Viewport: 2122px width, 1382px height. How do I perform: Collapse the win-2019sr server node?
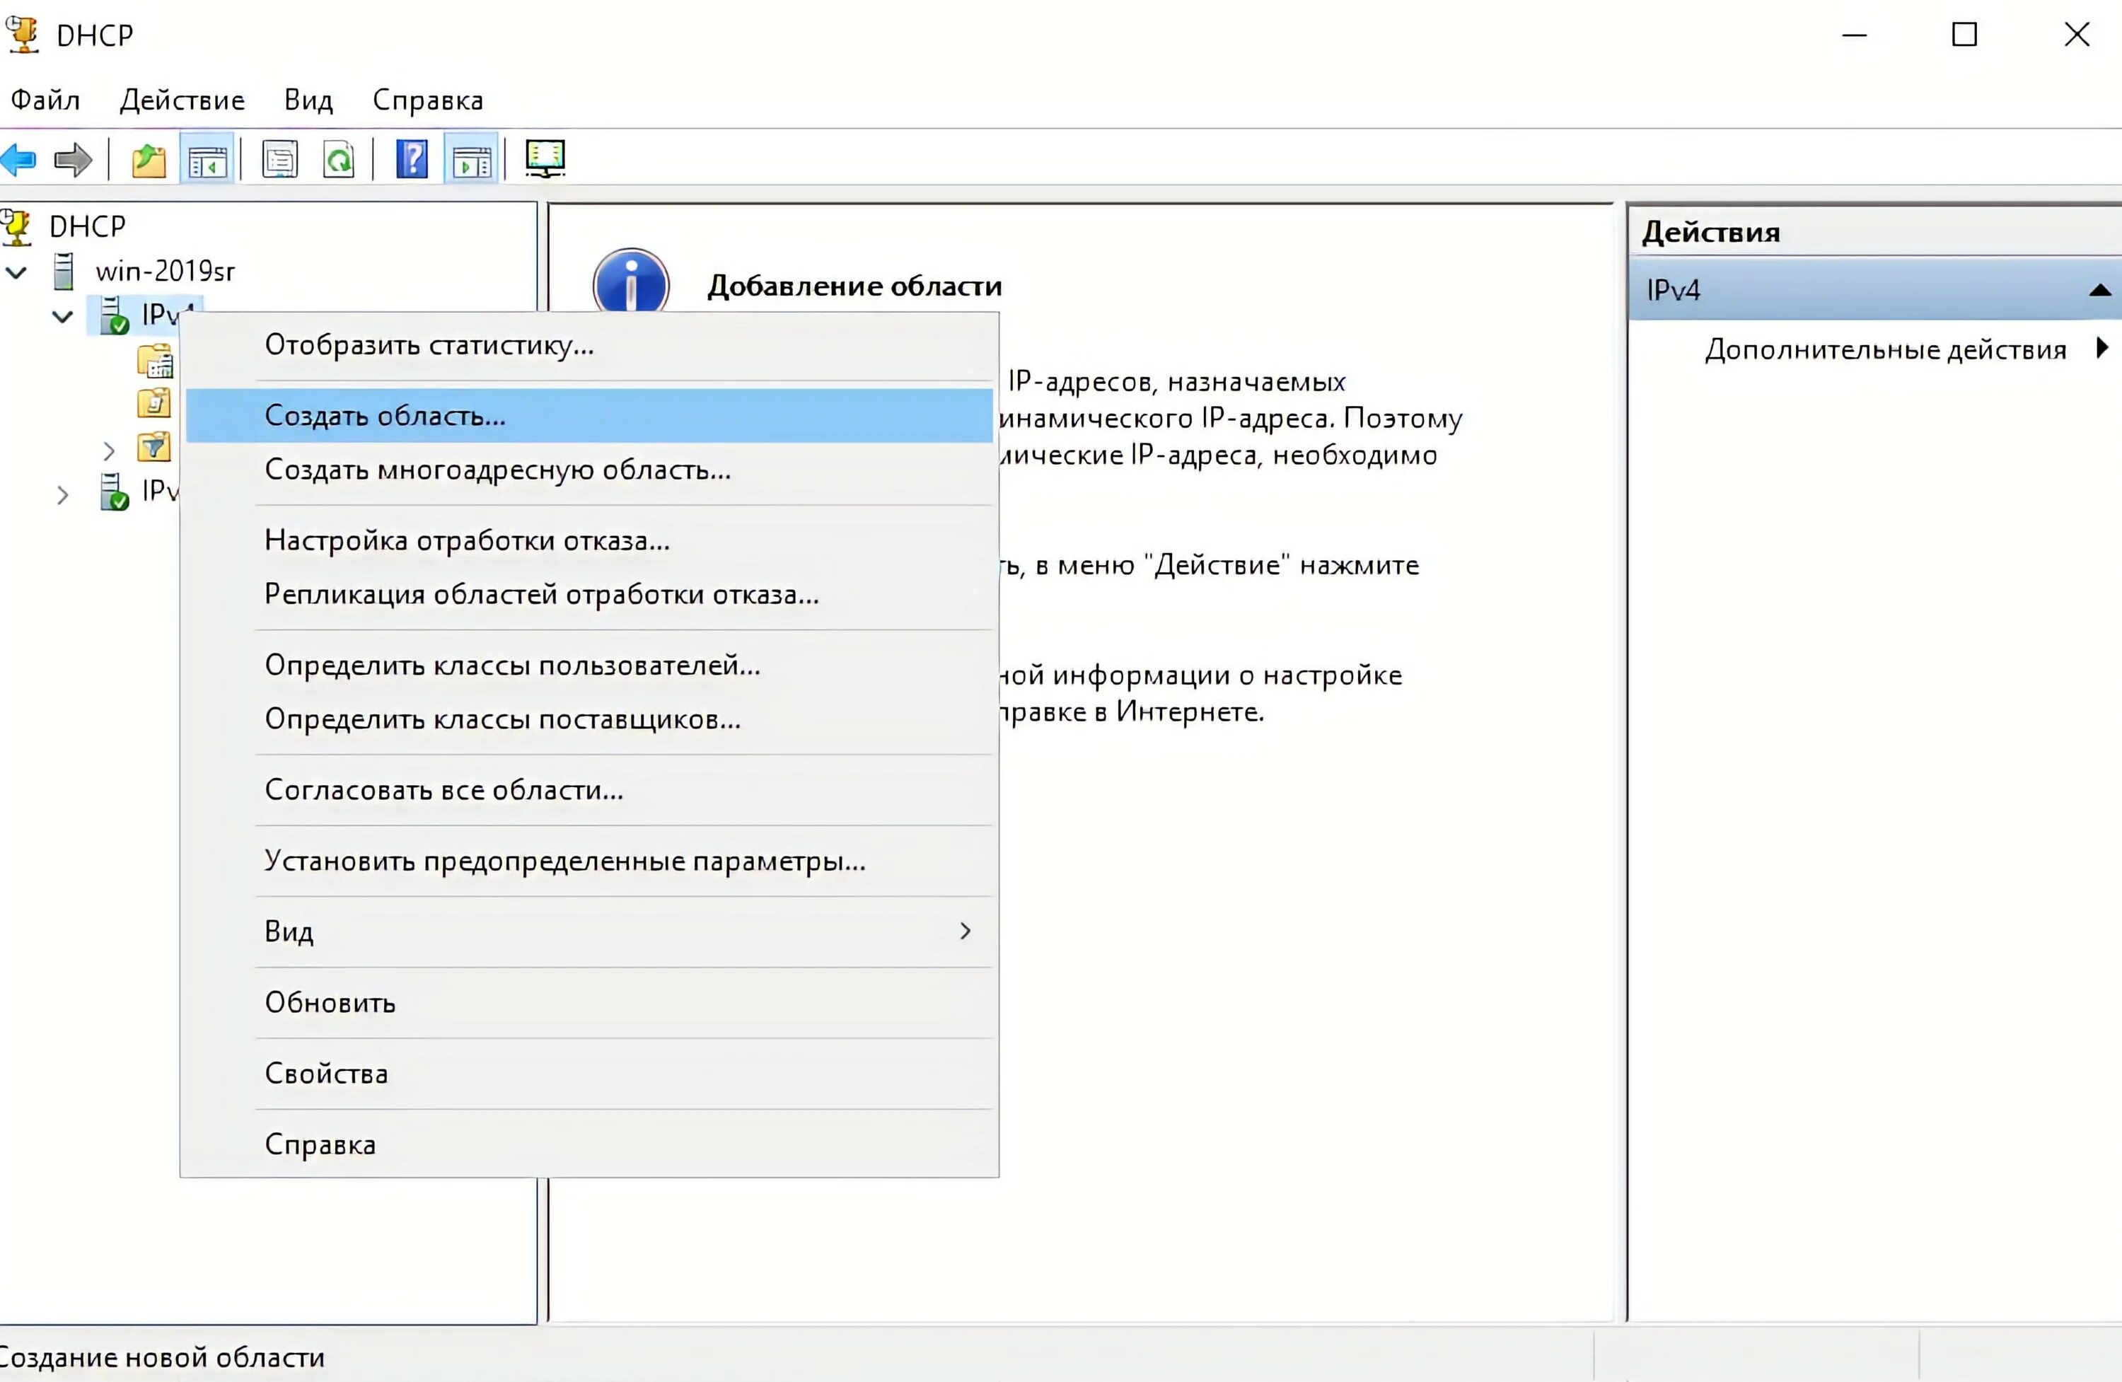point(17,272)
